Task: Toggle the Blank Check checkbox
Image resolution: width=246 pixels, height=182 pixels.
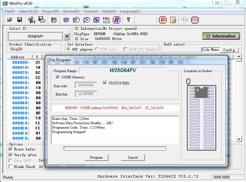Action: [10, 167]
